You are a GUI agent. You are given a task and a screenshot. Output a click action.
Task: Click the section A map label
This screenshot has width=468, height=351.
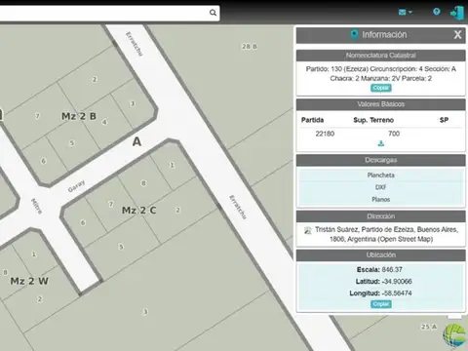point(136,141)
